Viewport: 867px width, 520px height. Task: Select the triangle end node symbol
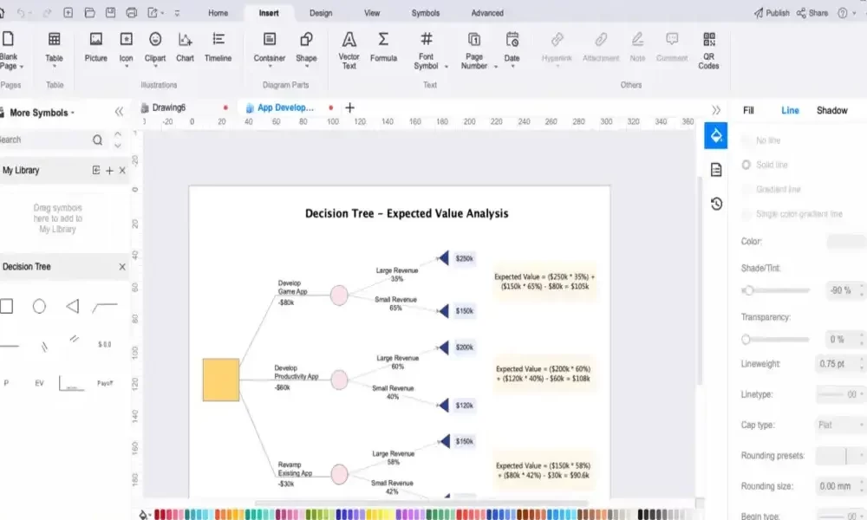73,306
